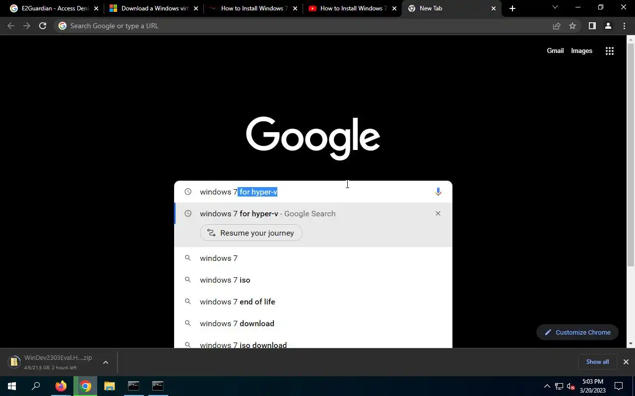
Task: Go forward using the forward arrow
Action: click(27, 26)
